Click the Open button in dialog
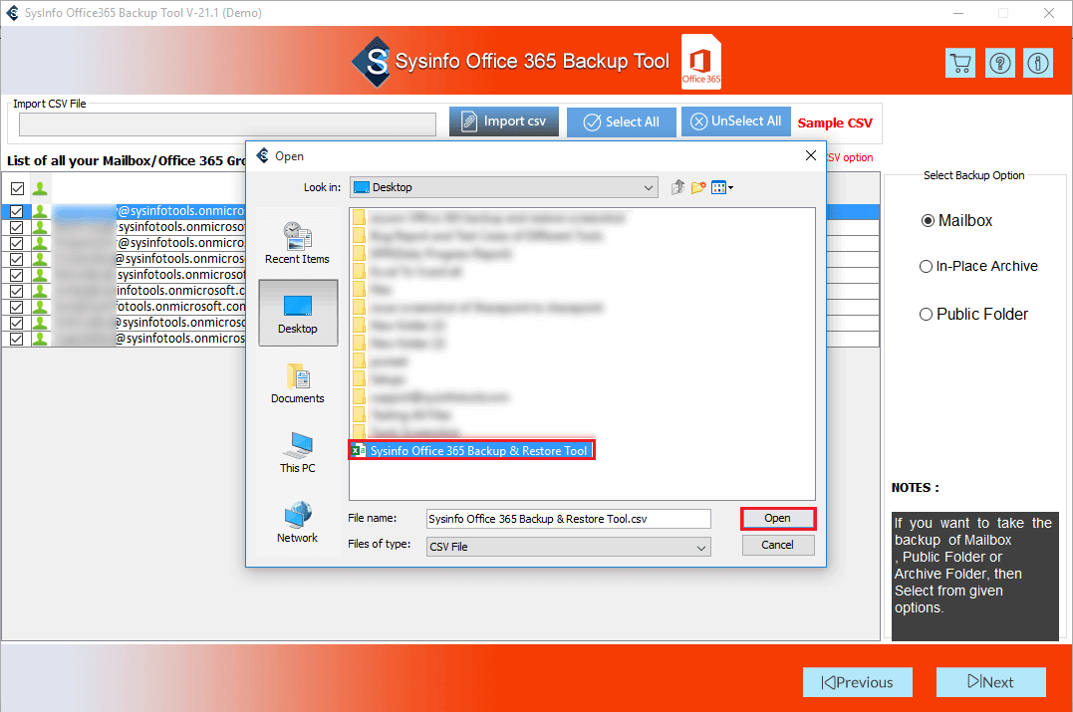This screenshot has height=712, width=1073. [x=777, y=519]
